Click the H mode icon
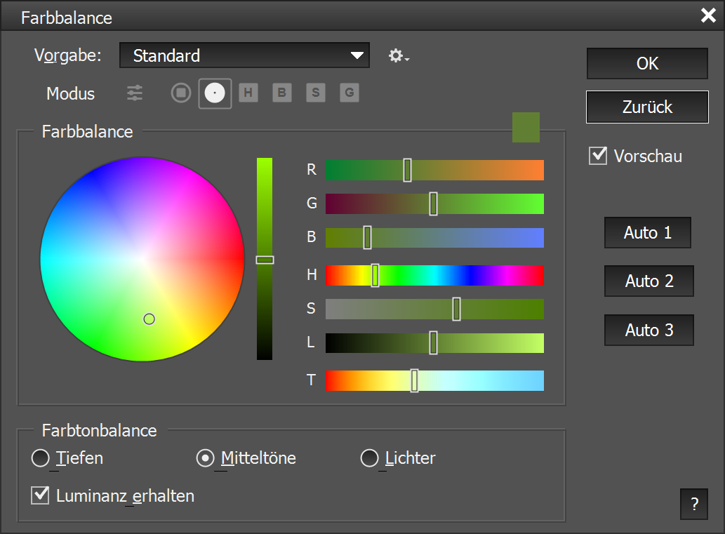The width and height of the screenshot is (725, 534). click(248, 93)
